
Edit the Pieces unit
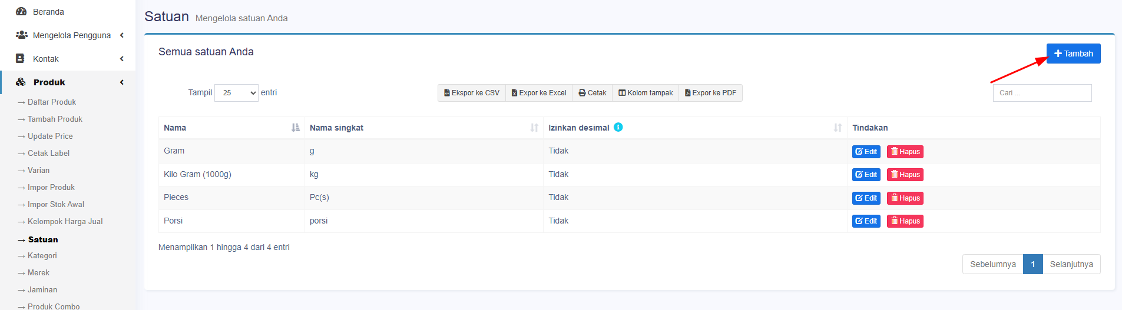tap(866, 198)
